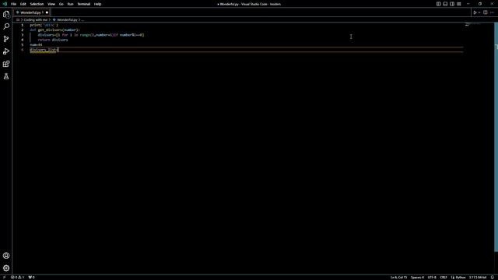Click the window title Wonderful.py text
Image resolution: width=498 pixels, height=280 pixels.
coord(249,4)
